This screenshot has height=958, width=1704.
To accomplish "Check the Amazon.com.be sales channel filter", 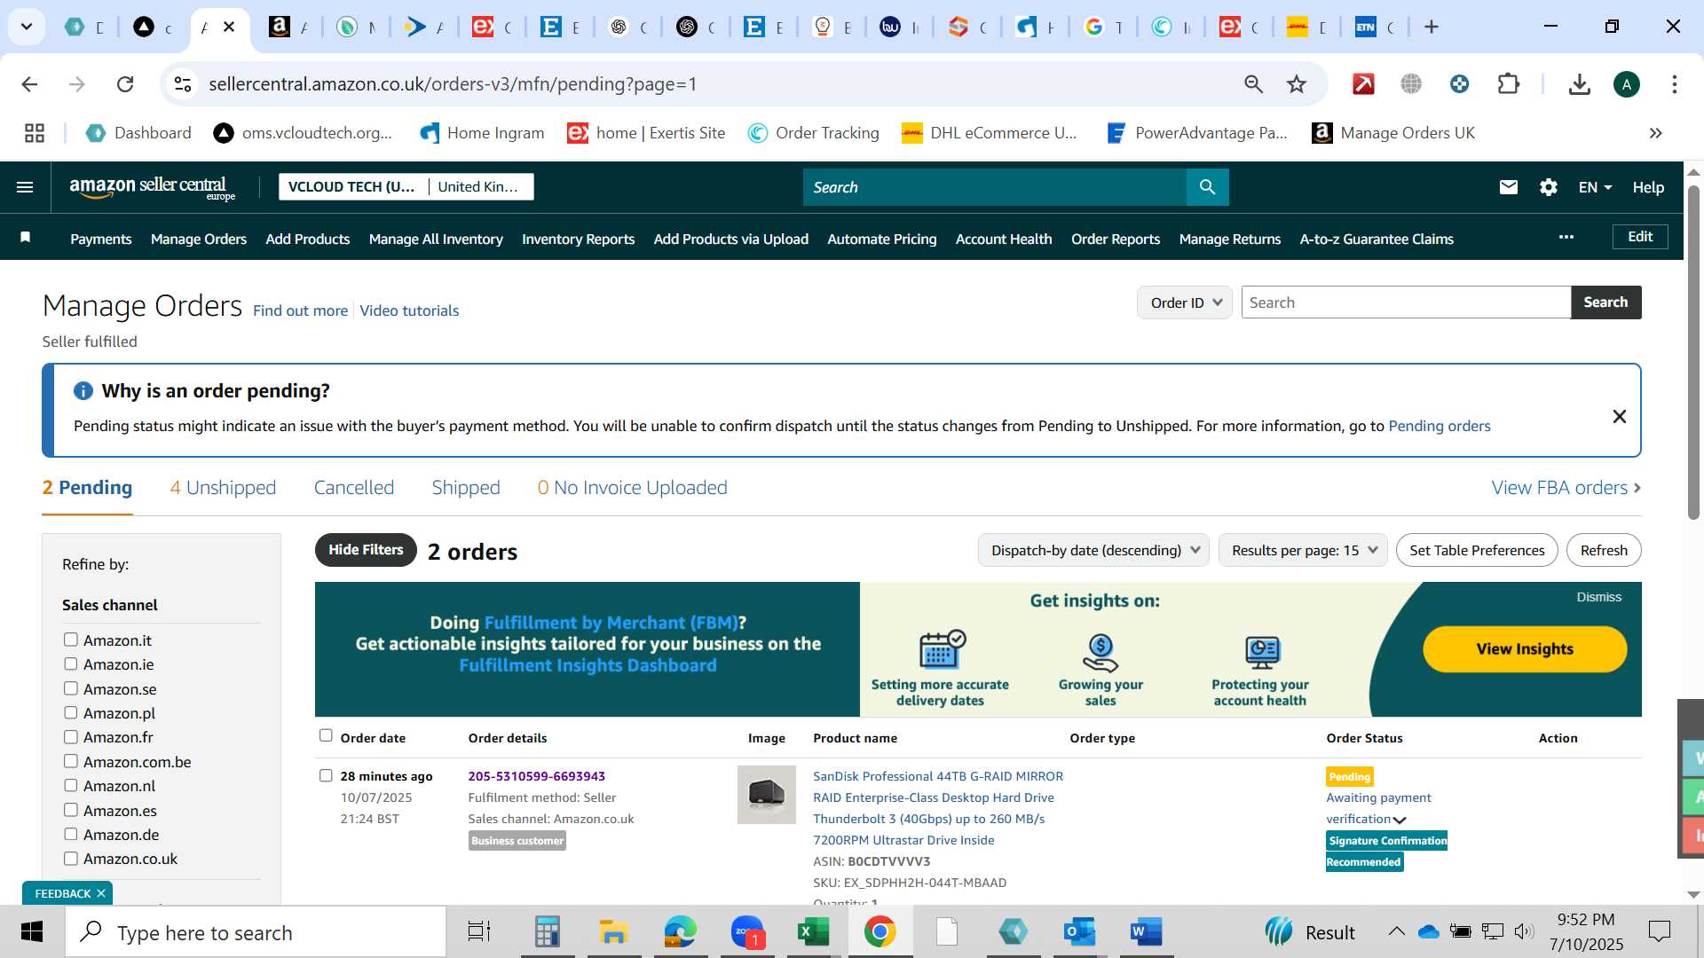I will pos(71,761).
